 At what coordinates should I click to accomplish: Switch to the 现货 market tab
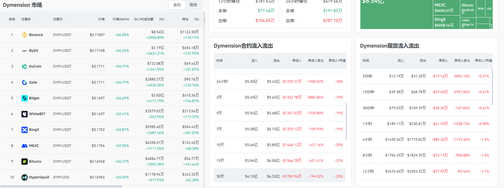pos(193,5)
